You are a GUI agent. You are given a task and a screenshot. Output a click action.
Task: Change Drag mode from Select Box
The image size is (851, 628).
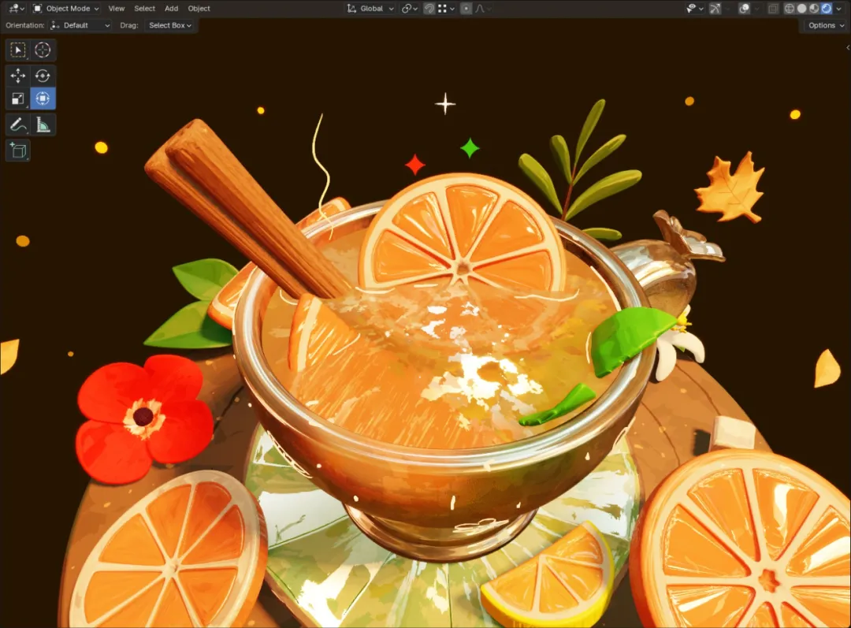[x=170, y=25]
